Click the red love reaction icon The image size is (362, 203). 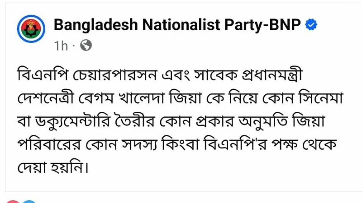click(13, 202)
